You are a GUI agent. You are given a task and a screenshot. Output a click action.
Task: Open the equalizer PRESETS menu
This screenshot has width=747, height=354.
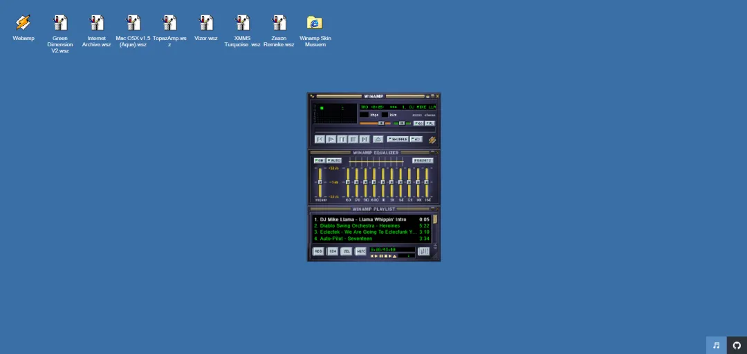pyautogui.click(x=423, y=160)
